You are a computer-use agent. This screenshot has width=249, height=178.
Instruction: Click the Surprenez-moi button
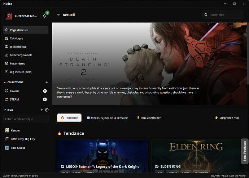pos(227,118)
